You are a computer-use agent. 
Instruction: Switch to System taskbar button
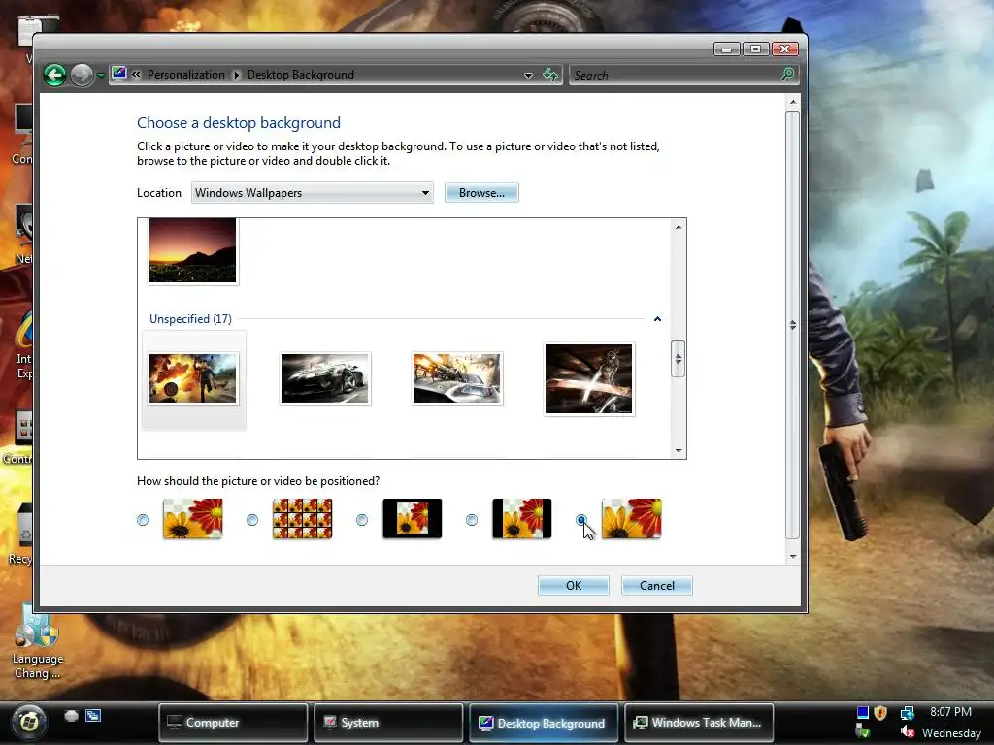coord(388,722)
